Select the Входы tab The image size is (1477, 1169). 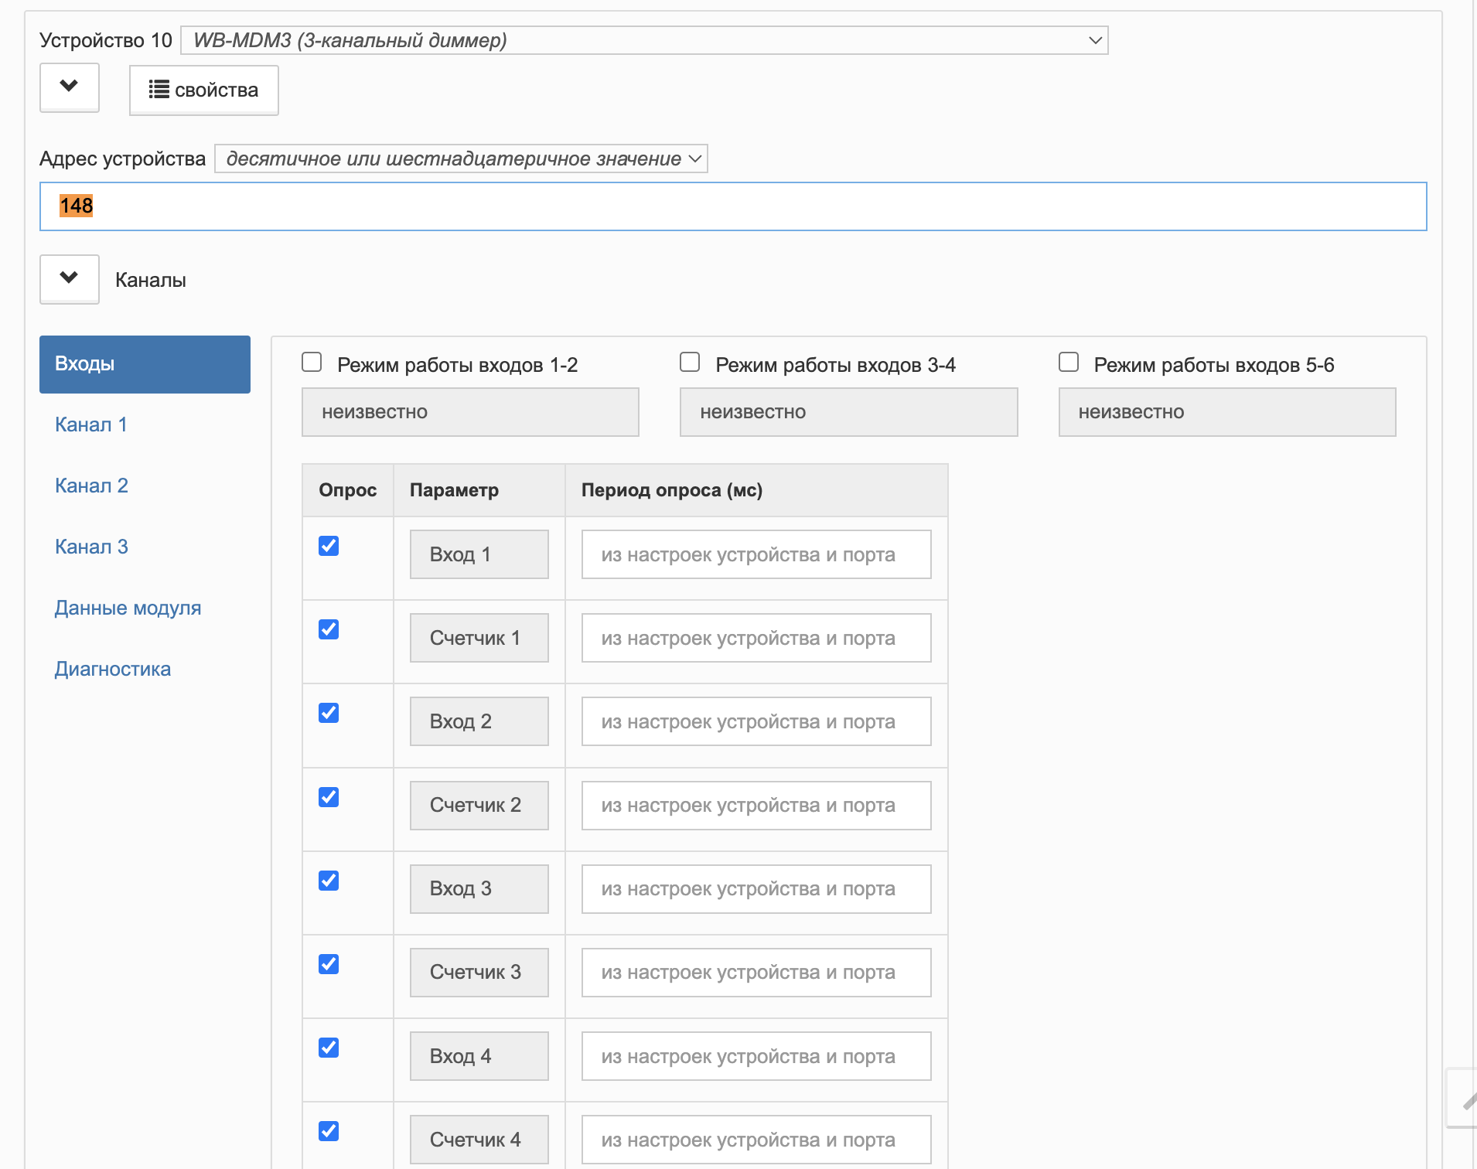click(145, 364)
